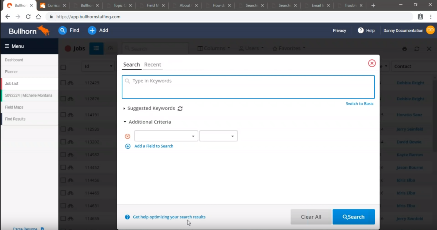Screen dimensions: 437x230
Task: Click the Find magnifier icon in header
Action: point(62,30)
